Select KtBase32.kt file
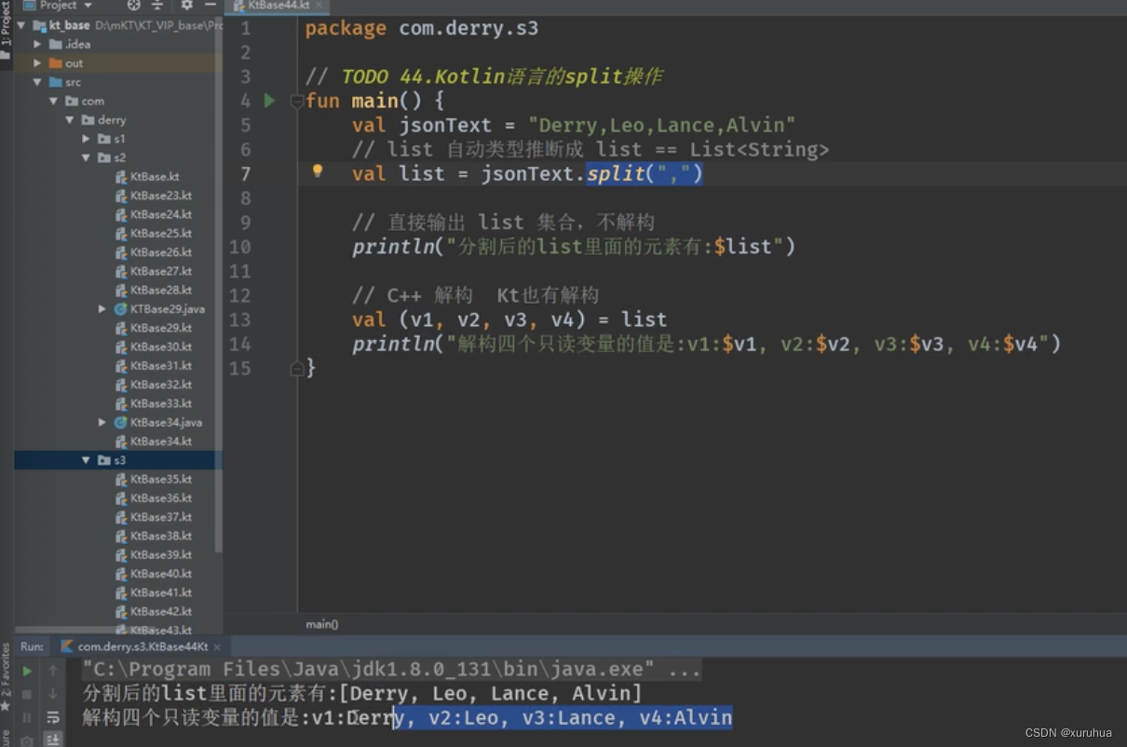 tap(154, 385)
